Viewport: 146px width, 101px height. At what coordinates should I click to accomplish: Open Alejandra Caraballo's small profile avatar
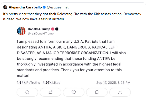point(5,7)
